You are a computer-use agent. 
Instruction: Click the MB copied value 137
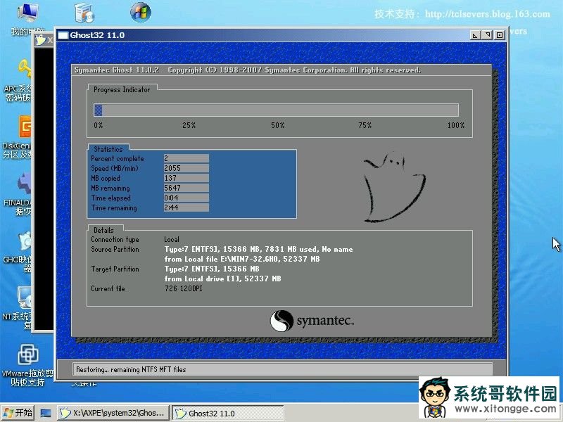[186, 178]
